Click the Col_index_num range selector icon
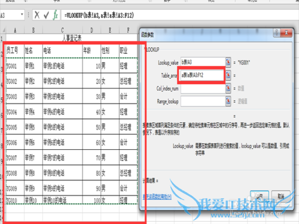 pyautogui.click(x=228, y=88)
